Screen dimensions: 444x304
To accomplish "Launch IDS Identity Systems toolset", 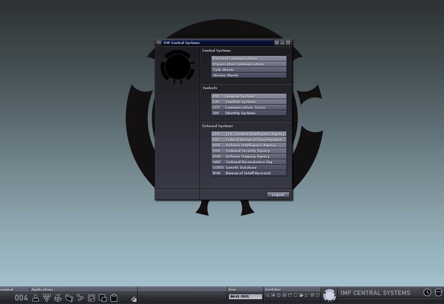I will (x=249, y=113).
